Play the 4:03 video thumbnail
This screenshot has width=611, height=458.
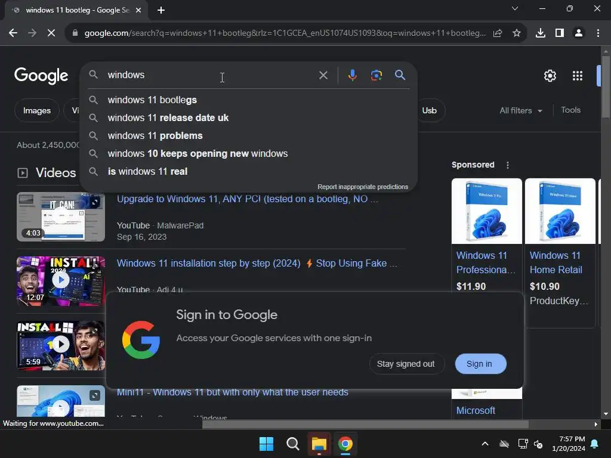(x=61, y=217)
